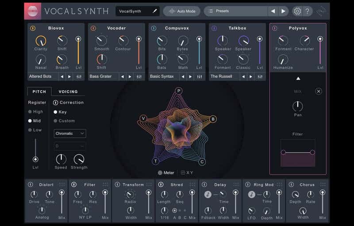Go to next Compuvox preset
The width and height of the screenshot is (354, 226).
(190, 77)
